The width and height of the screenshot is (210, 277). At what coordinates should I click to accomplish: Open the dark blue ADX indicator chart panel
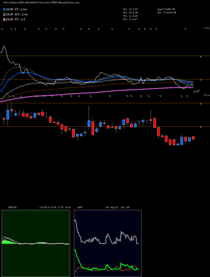(108, 243)
